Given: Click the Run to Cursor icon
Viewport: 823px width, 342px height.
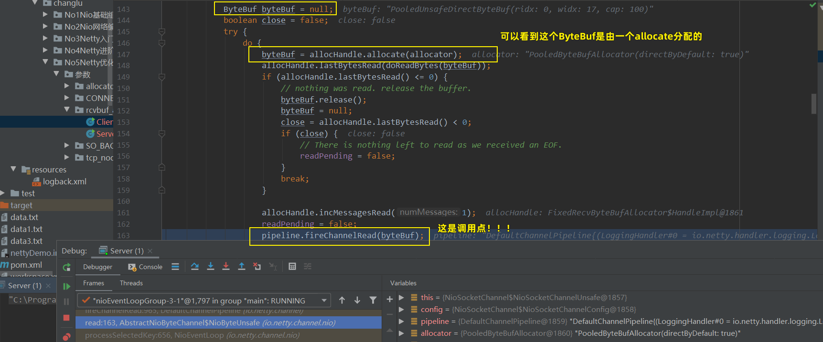Looking at the screenshot, I should click(x=273, y=267).
